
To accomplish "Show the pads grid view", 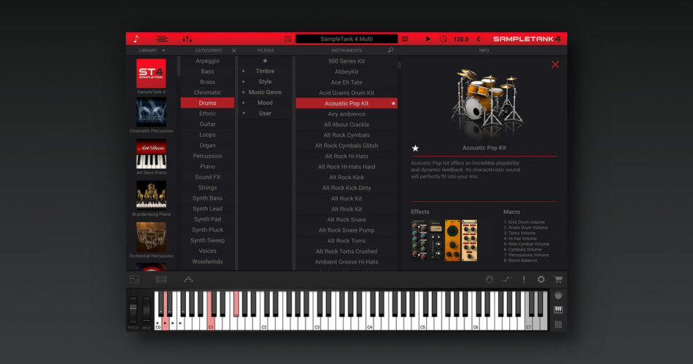I will click(x=558, y=325).
